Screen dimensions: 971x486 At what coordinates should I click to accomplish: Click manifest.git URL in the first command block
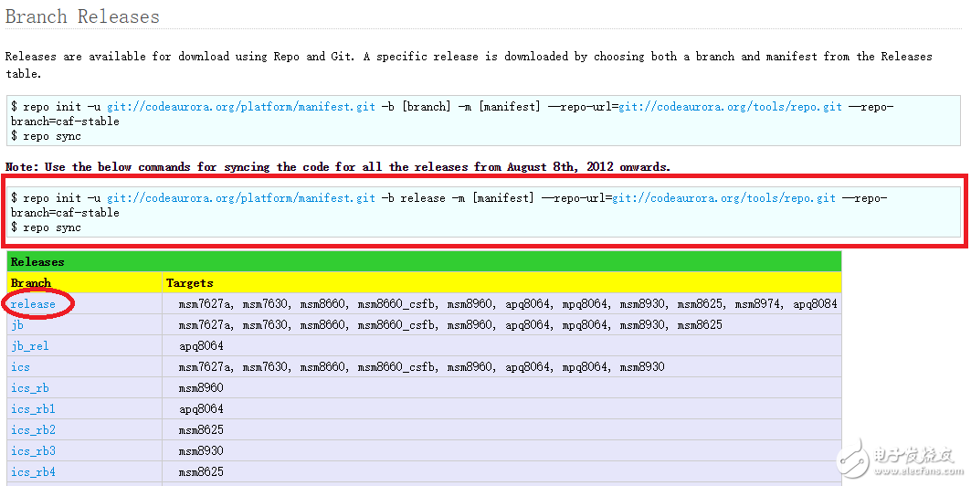pyautogui.click(x=241, y=107)
